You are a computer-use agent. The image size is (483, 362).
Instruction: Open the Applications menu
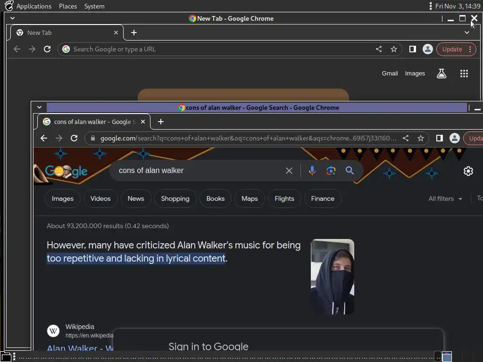[x=34, y=6]
